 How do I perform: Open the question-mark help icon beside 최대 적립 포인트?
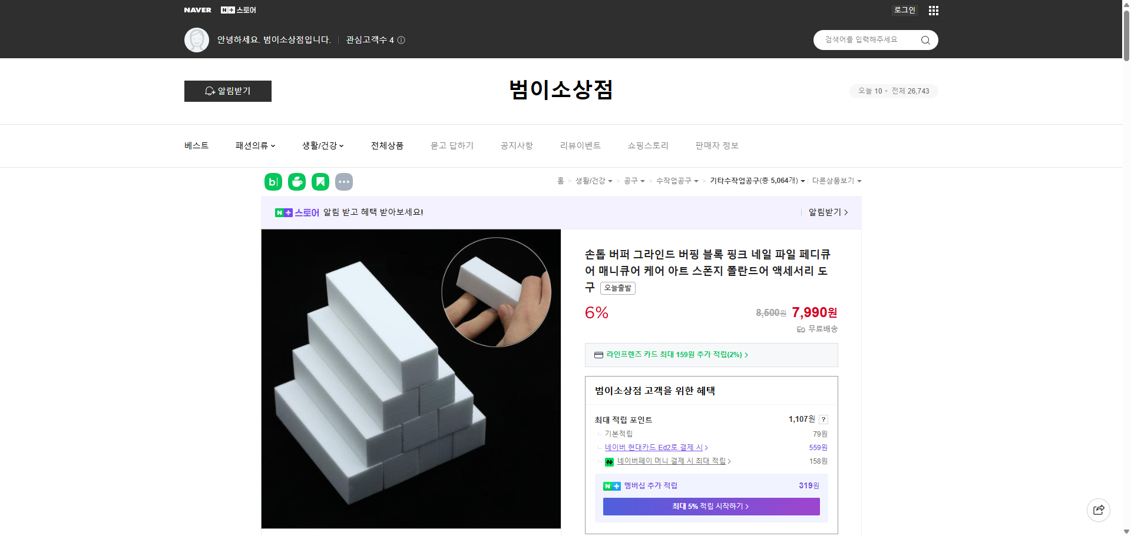click(823, 420)
